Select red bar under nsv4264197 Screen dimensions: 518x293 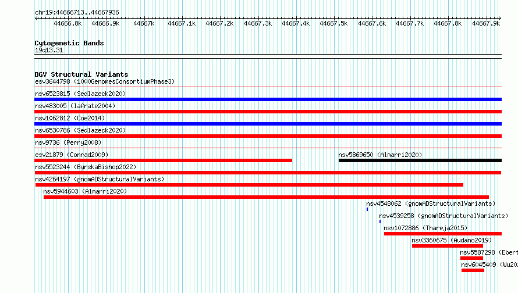tap(250, 185)
